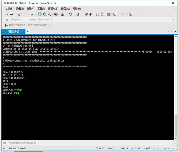Screen dimensions: 179x152
Task: Open the 文件(F) menu
Action: (9, 9)
